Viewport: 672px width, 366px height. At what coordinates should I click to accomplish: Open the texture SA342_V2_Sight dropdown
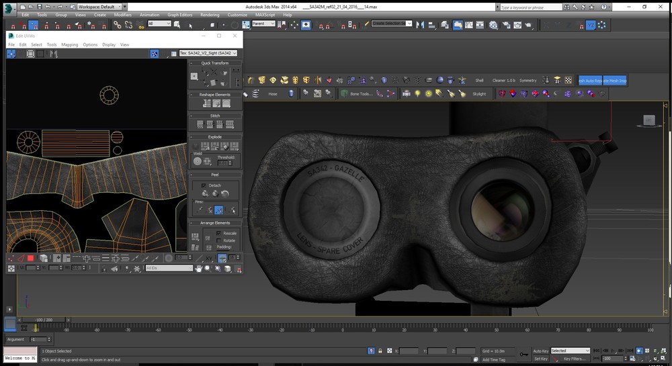tap(208, 53)
